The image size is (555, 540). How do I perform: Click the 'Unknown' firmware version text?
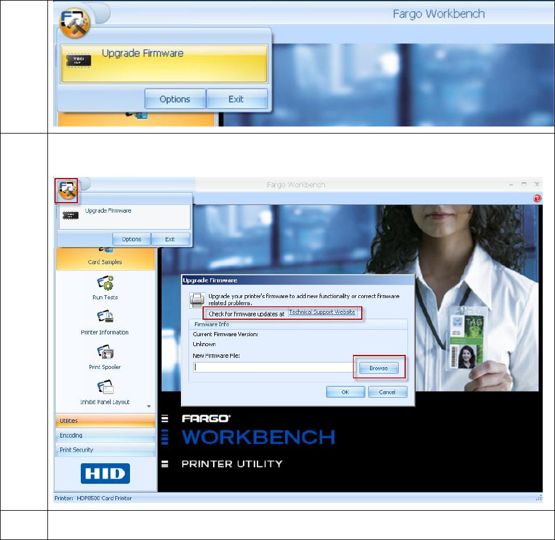pos(204,344)
